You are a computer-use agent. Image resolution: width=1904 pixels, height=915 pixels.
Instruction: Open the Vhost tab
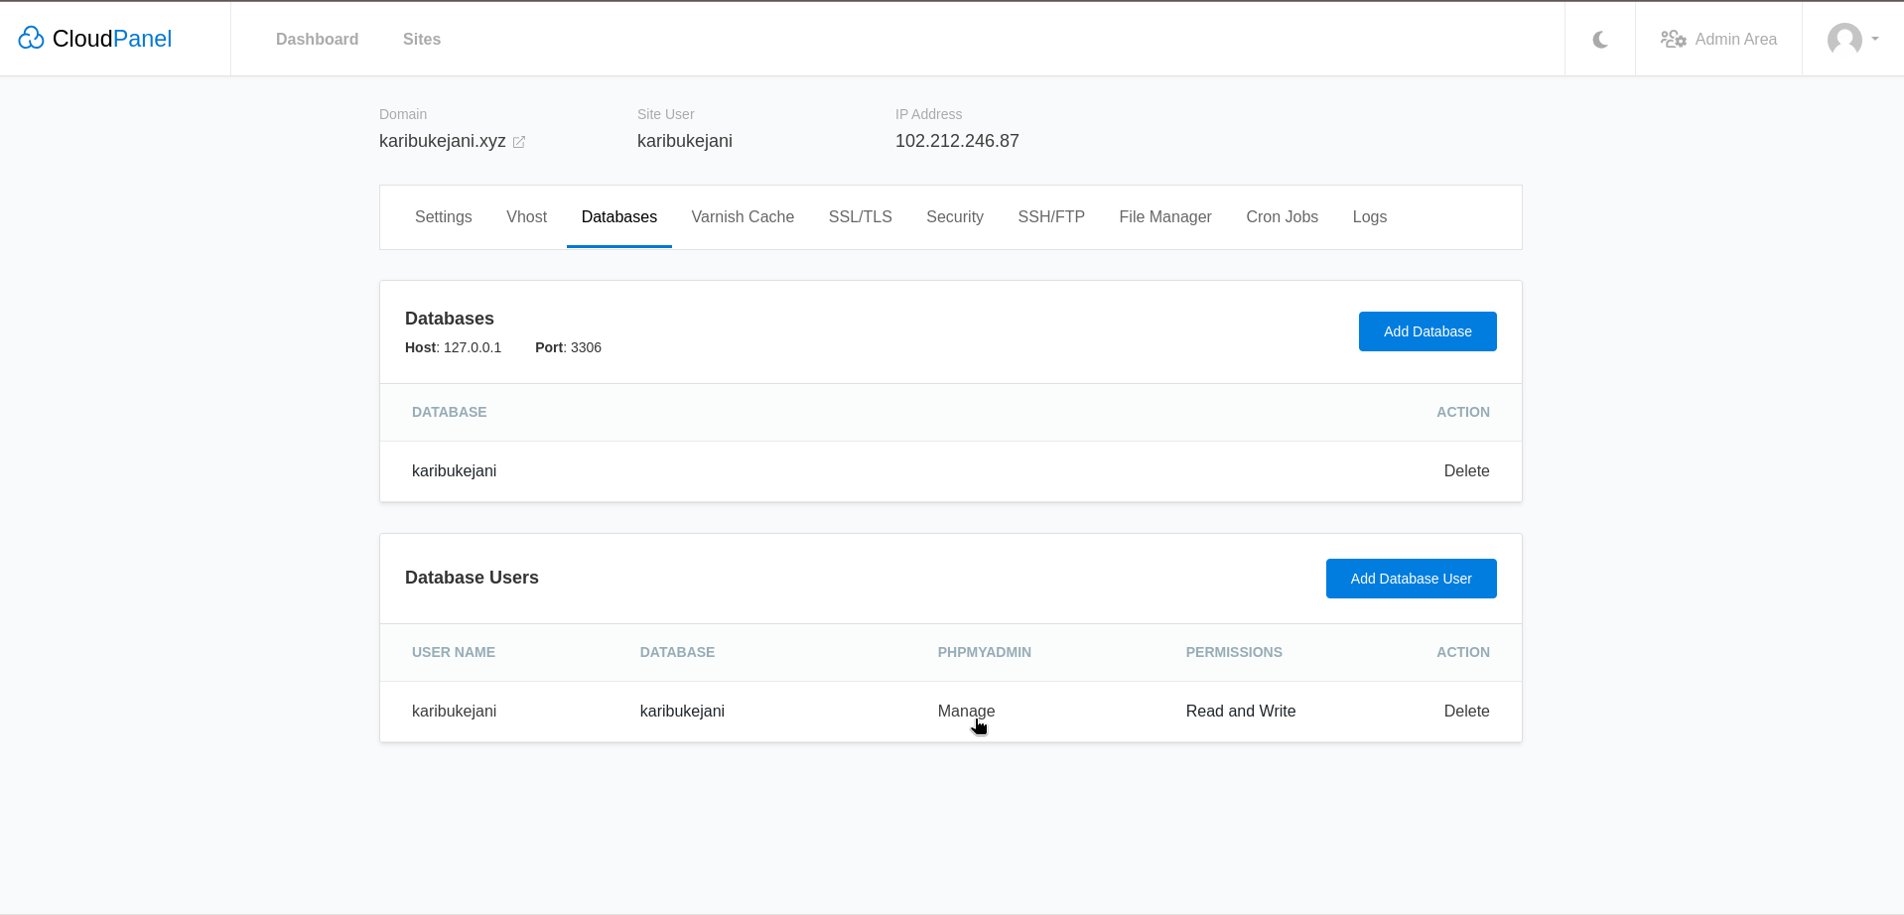(x=526, y=216)
